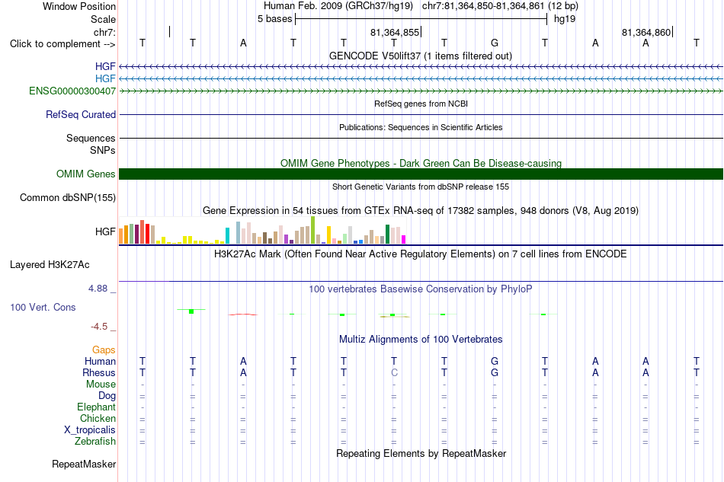The height and width of the screenshot is (482, 724).
Task: Select the green PhyloP conservation mark under T
Action: [191, 311]
